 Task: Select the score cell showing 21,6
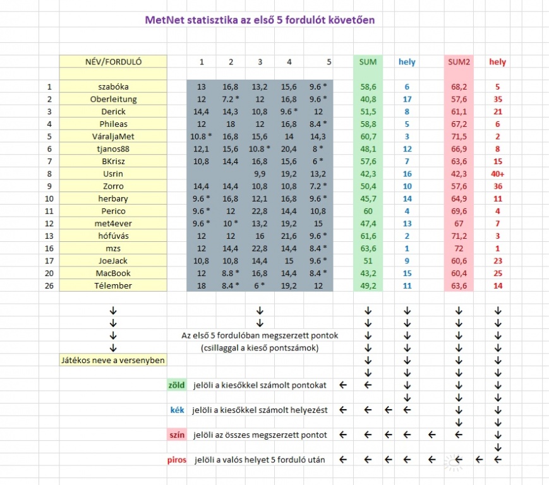coord(289,236)
